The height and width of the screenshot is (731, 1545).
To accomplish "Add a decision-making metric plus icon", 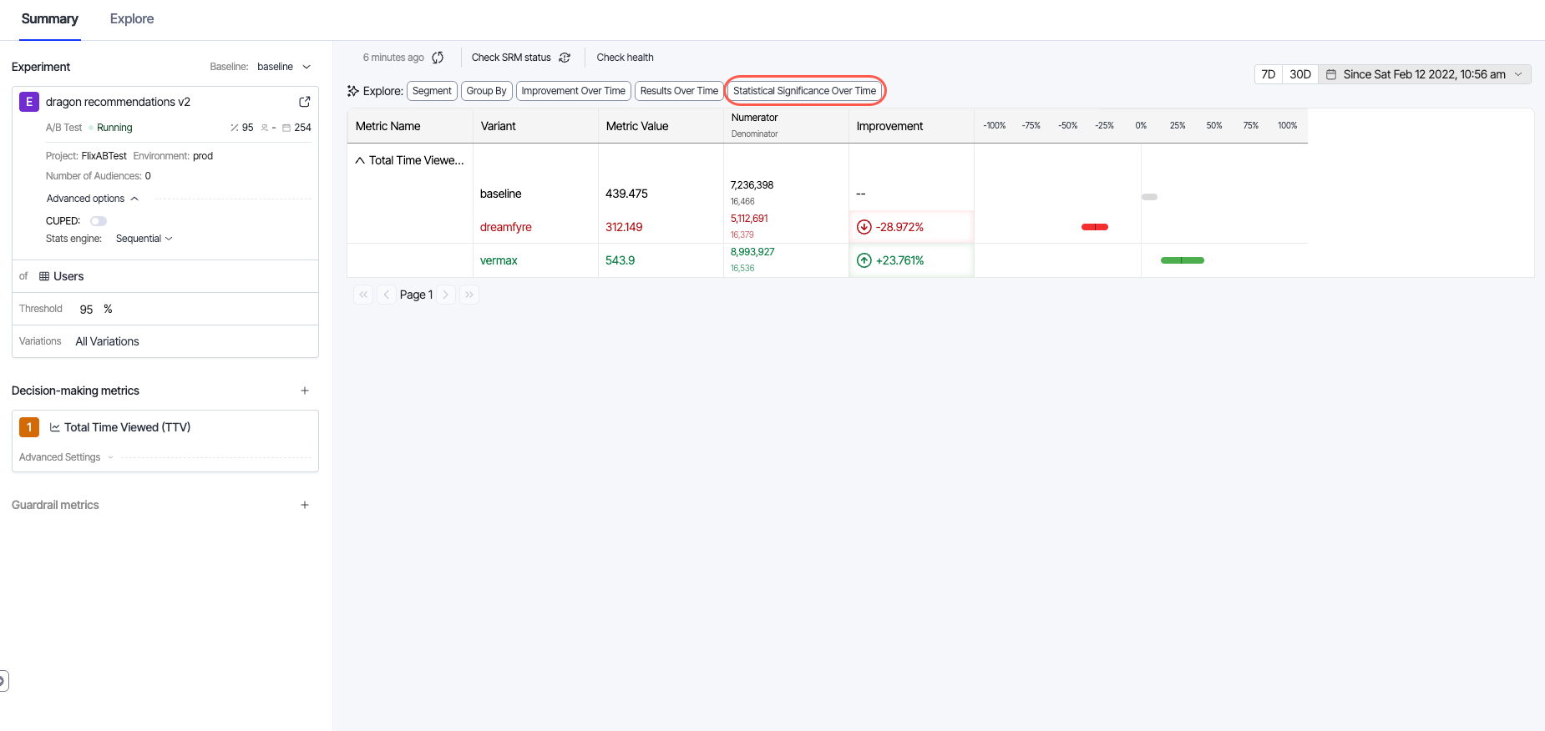I will 305,391.
